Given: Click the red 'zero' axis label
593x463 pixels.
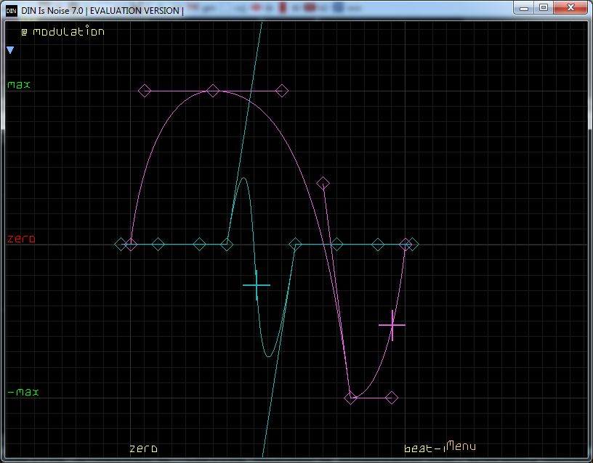Looking at the screenshot, I should point(20,239).
